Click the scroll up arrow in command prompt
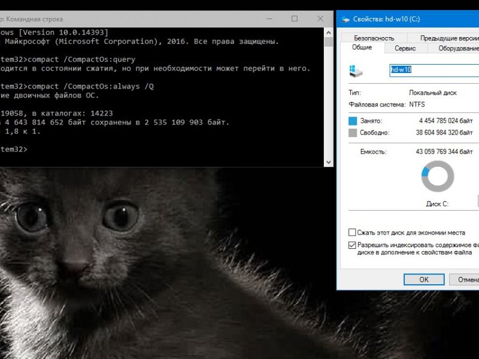479x359 pixels. 329,32
